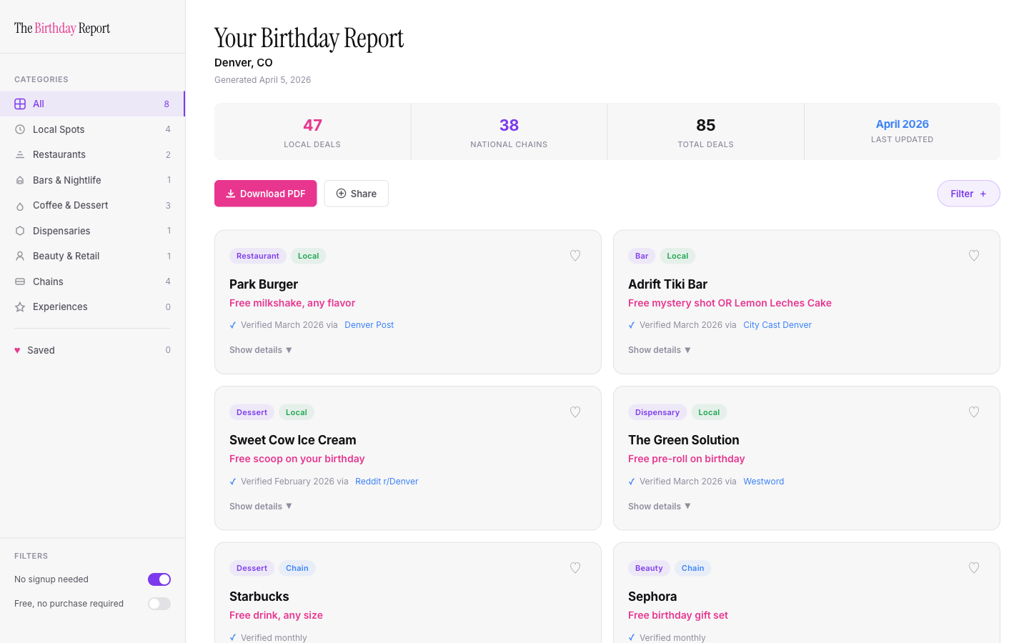Click the pink Saved heart icon
The width and height of the screenshot is (1029, 643).
coord(17,350)
